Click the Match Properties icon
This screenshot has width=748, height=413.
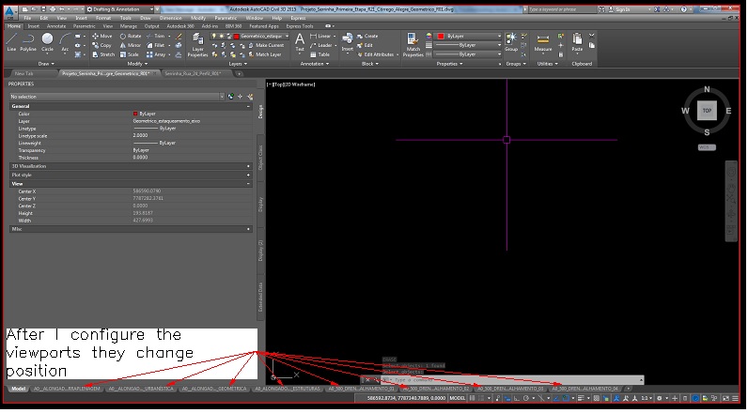tap(413, 39)
